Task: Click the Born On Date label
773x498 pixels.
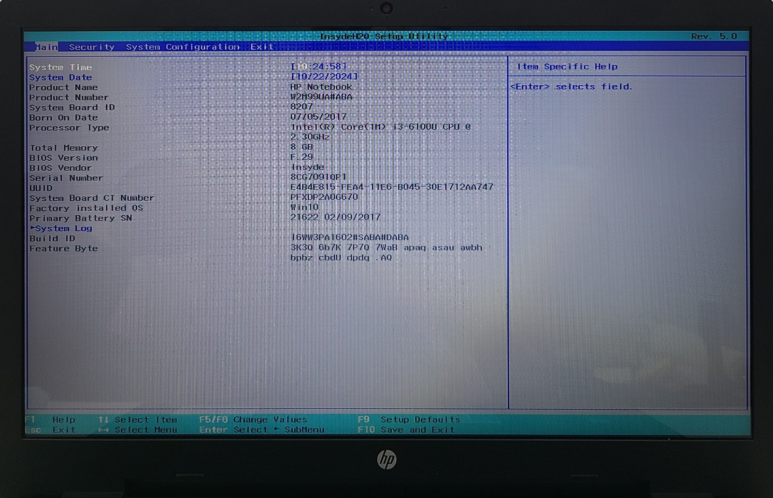Action: pos(63,118)
